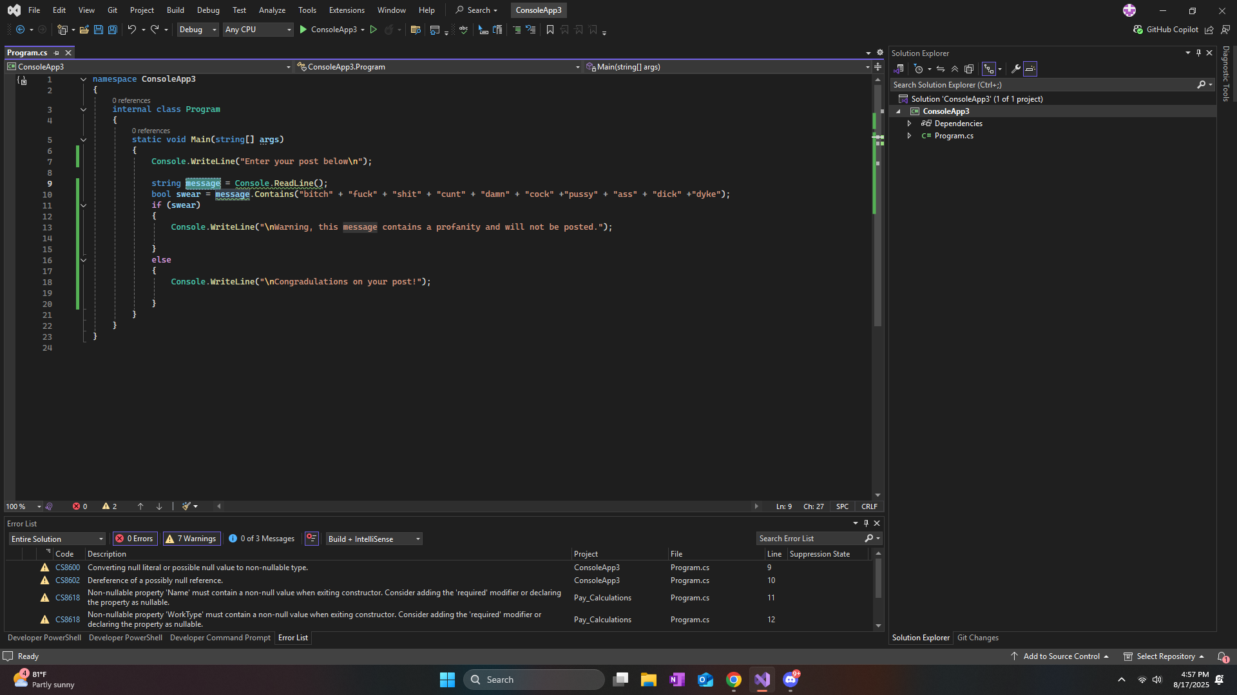Toggle the 7 Warnings filter button
The height and width of the screenshot is (695, 1237).
(191, 539)
